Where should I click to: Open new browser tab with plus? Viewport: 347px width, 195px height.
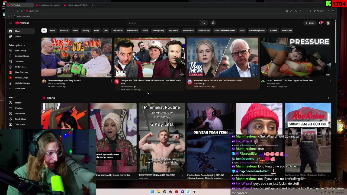92,5
